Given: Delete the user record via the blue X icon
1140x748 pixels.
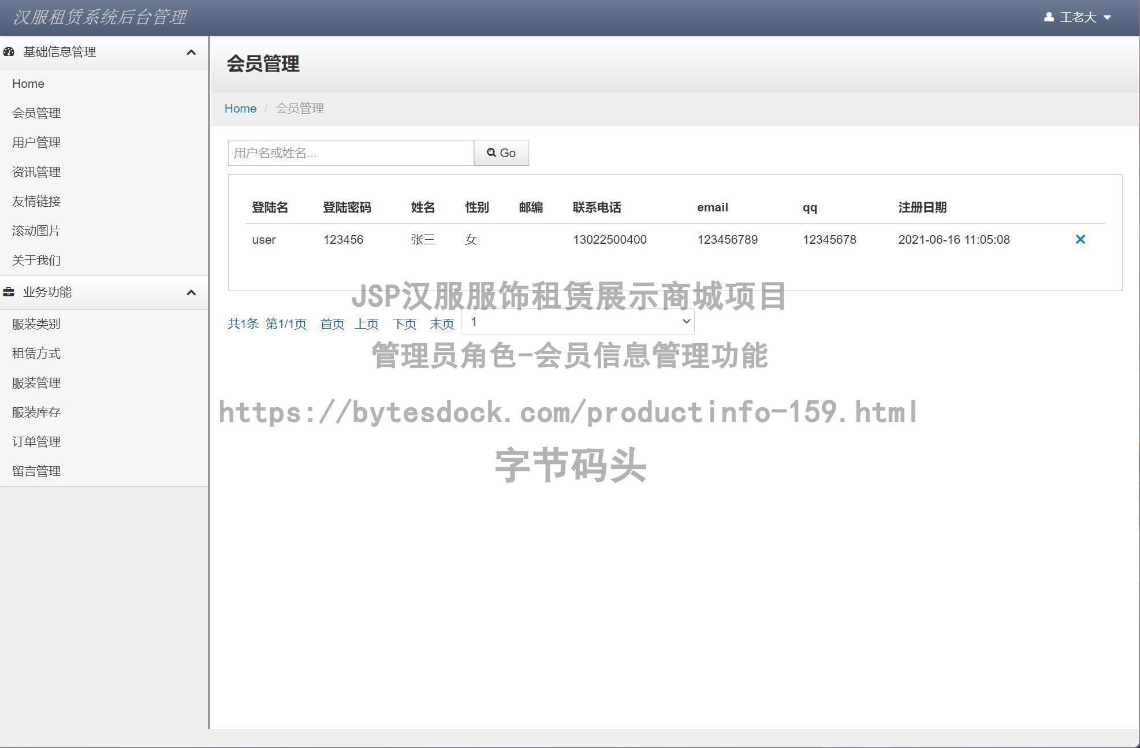Looking at the screenshot, I should click(1081, 239).
